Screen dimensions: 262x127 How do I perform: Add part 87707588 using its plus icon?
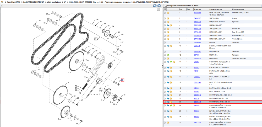pyautogui.click(x=165, y=13)
